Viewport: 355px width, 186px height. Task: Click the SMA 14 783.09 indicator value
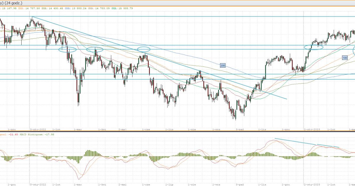[x=102, y=8]
